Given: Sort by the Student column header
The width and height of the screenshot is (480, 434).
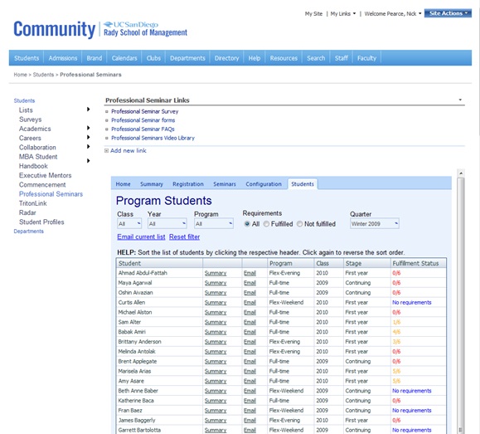Looking at the screenshot, I should [159, 263].
